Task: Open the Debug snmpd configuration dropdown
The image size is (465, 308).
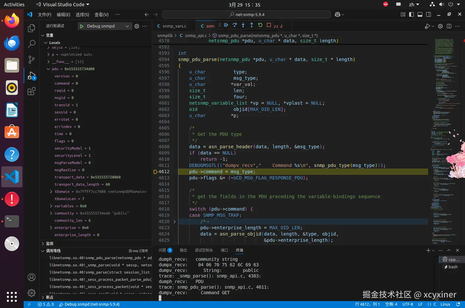Action: pyautogui.click(x=127, y=26)
